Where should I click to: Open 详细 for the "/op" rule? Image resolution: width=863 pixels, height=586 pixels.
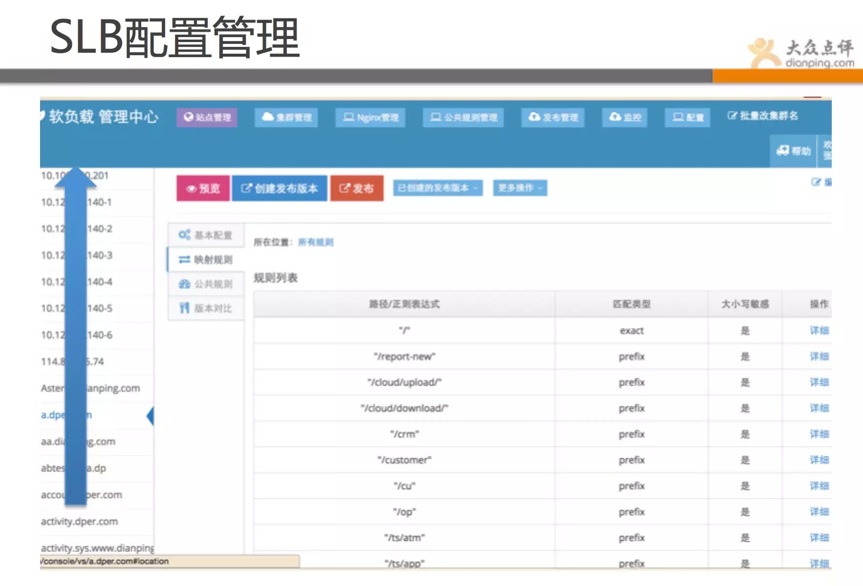coord(820,512)
